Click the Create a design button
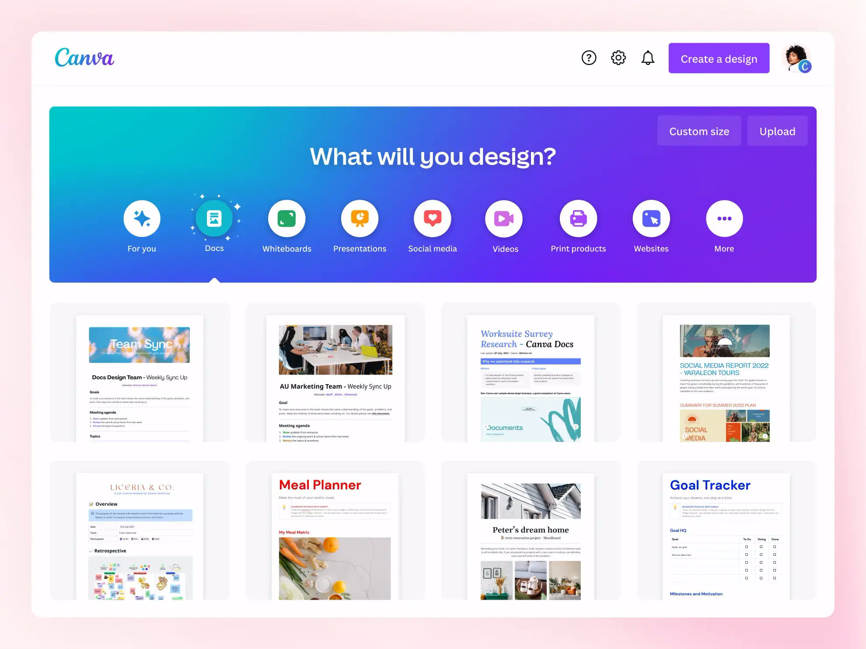The height and width of the screenshot is (649, 866). [x=719, y=59]
